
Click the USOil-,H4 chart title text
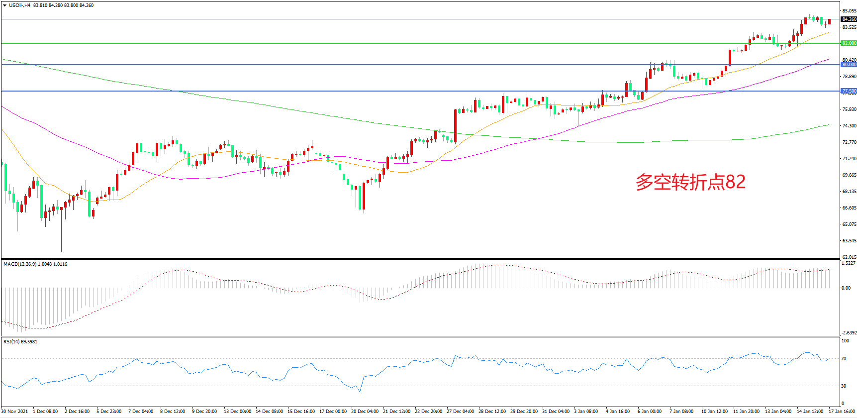pyautogui.click(x=19, y=5)
